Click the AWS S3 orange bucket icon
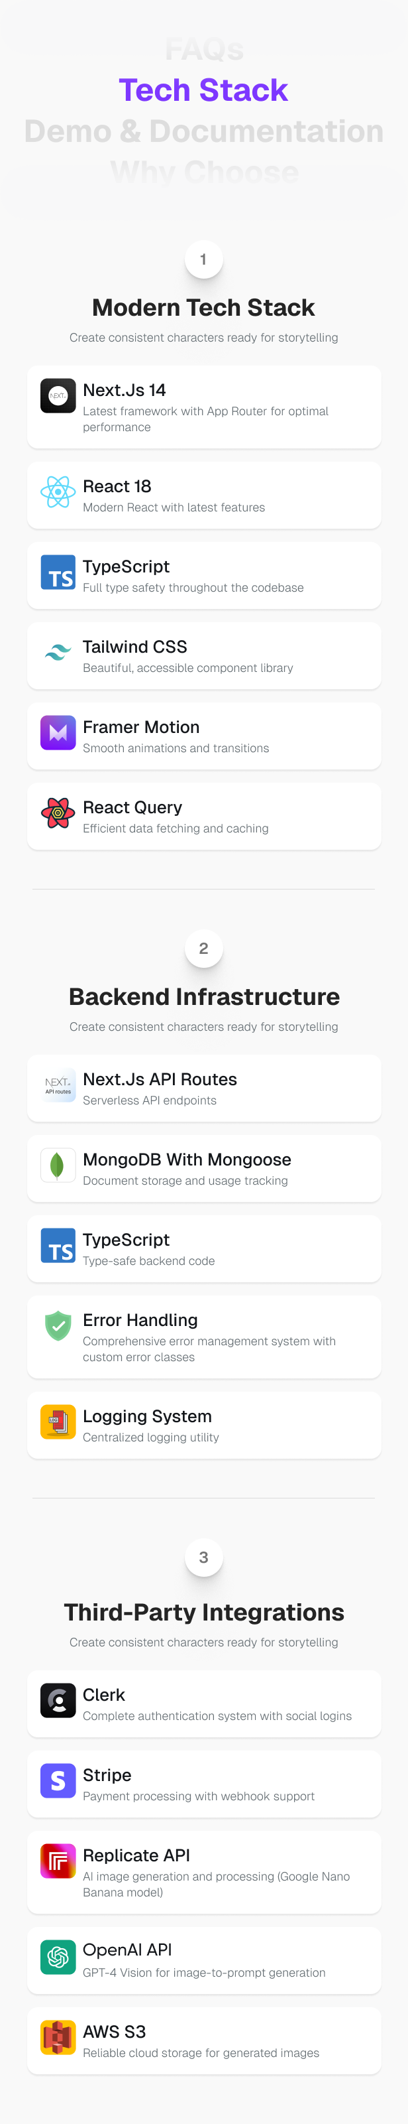 (58, 2037)
